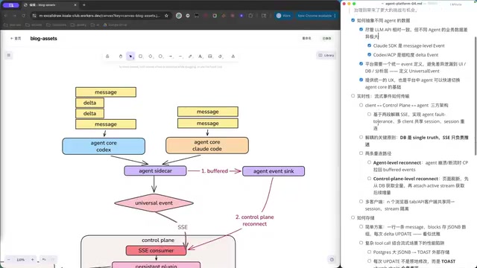Open the Google Drive bookmark
477x268 pixels.
pyautogui.click(x=115, y=25)
